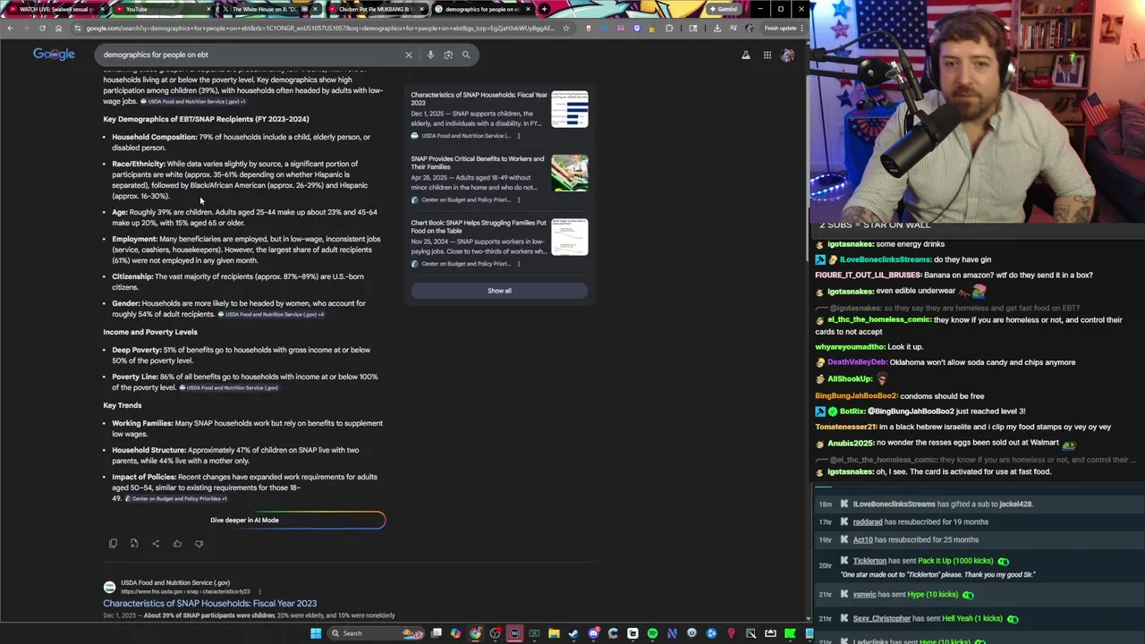This screenshot has width=1145, height=644.
Task: Open options for Chart Book SNAP source card
Action: point(518,264)
